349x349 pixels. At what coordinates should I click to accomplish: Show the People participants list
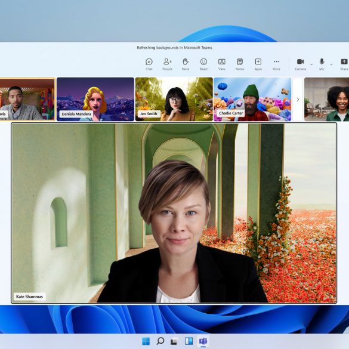(167, 64)
